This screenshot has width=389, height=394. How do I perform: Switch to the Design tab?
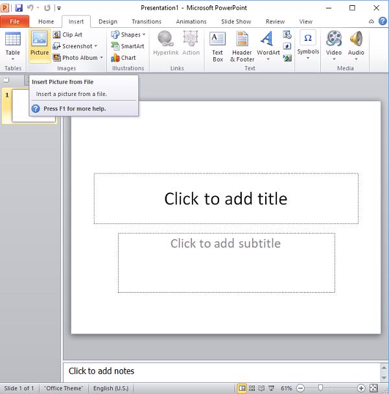(108, 21)
